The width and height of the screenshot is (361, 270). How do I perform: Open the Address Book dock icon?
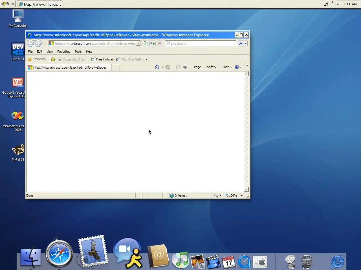point(158,256)
